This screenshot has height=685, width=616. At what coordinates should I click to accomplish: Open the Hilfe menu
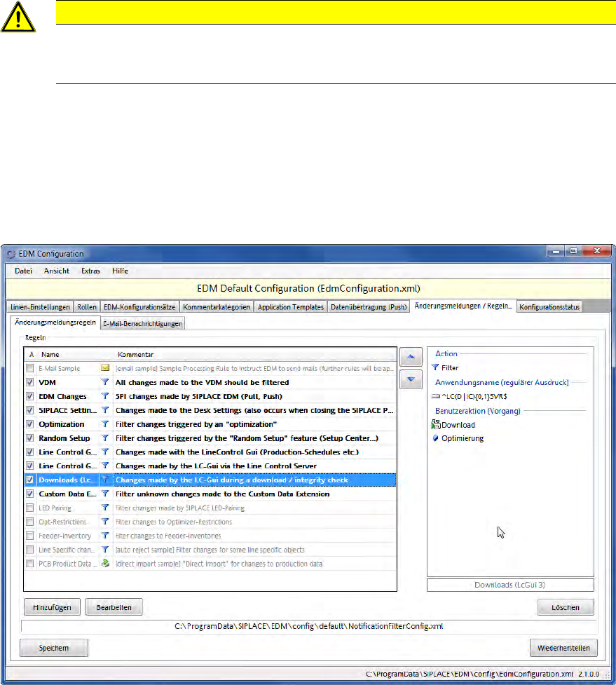pyautogui.click(x=120, y=271)
